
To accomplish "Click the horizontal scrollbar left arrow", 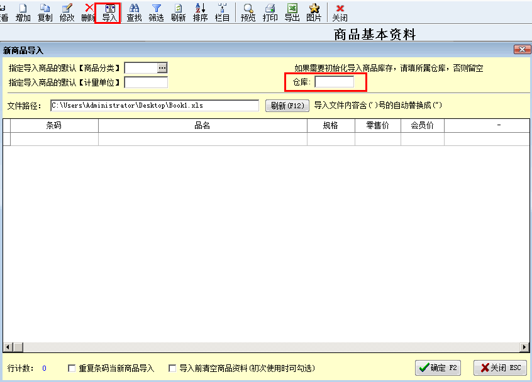I will (x=8, y=347).
